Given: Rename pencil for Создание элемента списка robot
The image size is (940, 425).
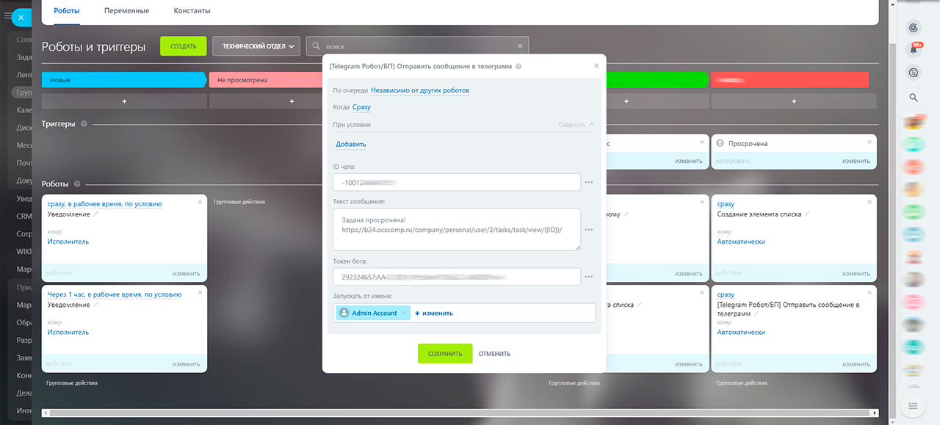Looking at the screenshot, I should tap(807, 214).
